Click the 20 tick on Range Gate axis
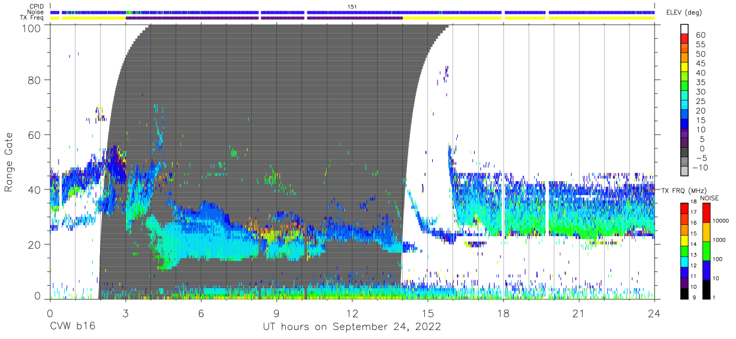The height and width of the screenshot is (339, 736). [x=34, y=243]
